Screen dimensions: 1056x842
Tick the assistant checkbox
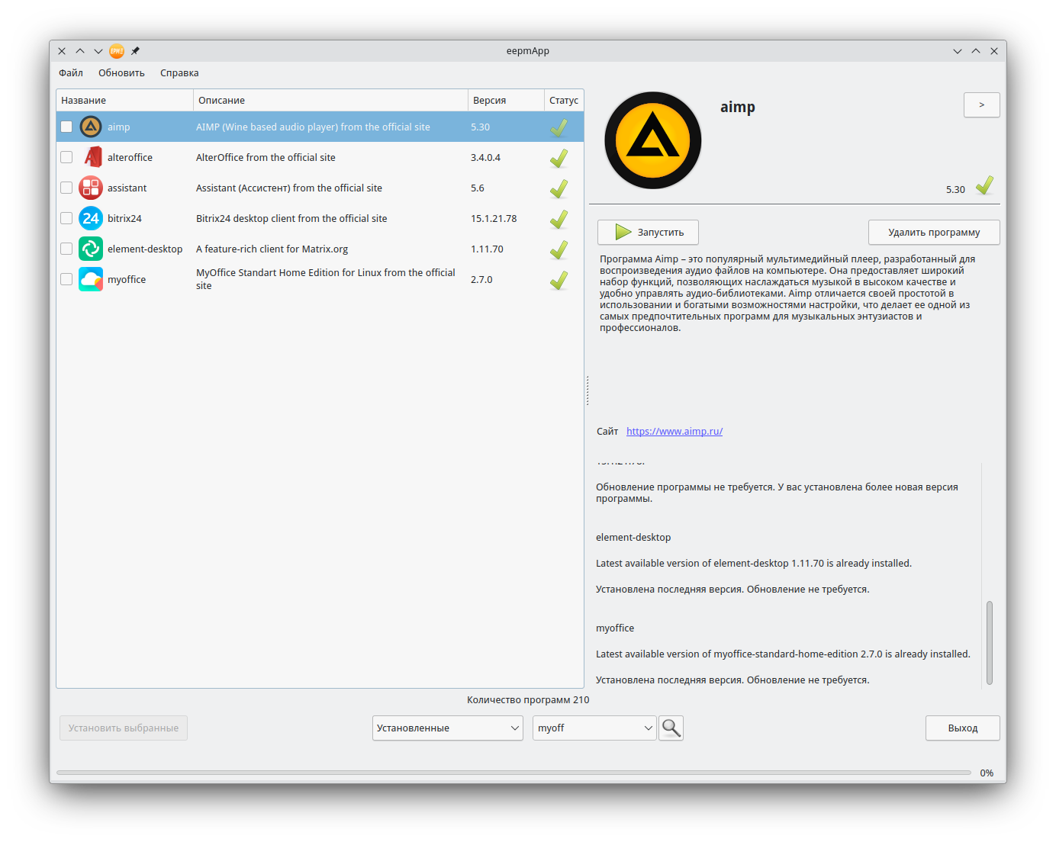coord(66,188)
